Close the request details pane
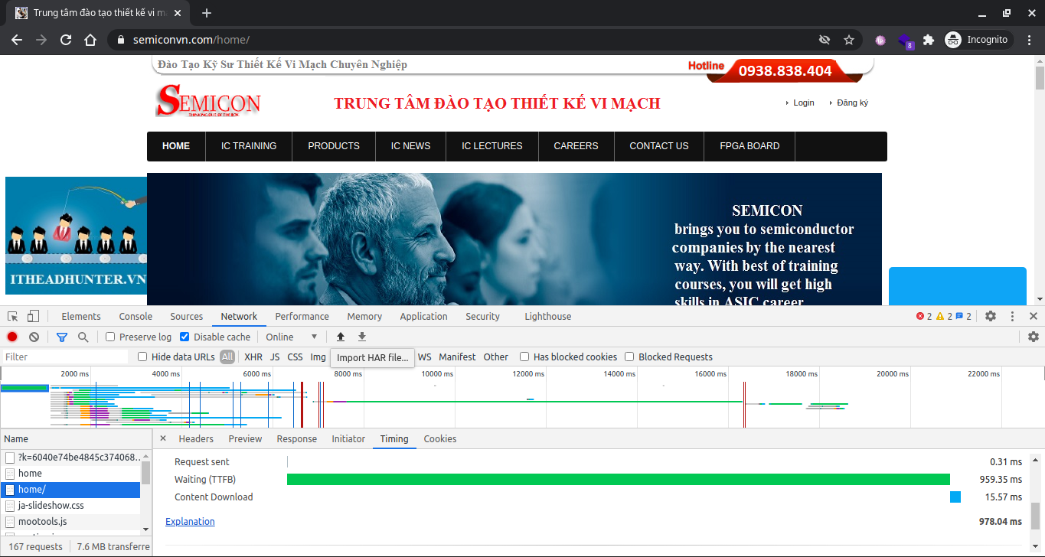Viewport: 1045px width, 557px height. [x=162, y=438]
